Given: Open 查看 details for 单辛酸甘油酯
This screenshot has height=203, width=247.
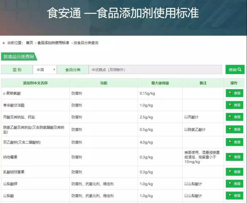Looking at the screenshot, I should (234, 105).
